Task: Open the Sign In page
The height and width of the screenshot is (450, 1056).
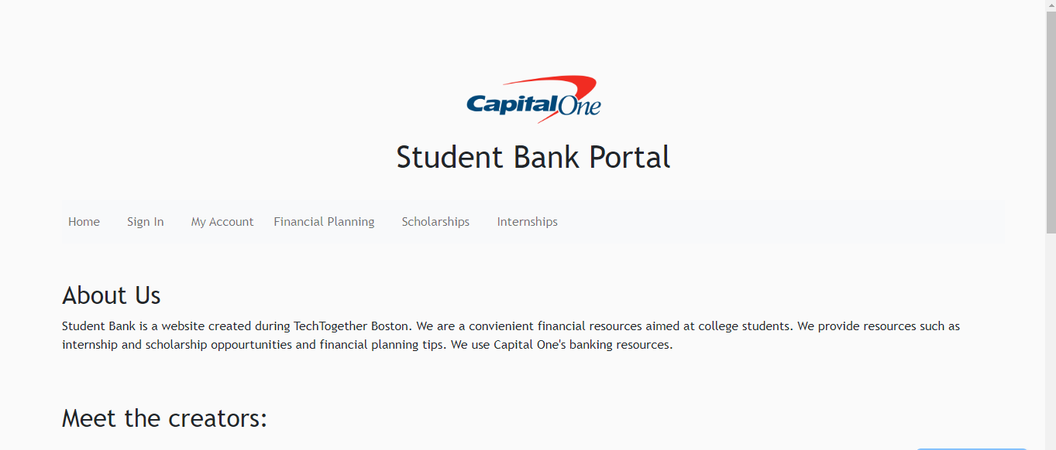Action: coord(145,222)
